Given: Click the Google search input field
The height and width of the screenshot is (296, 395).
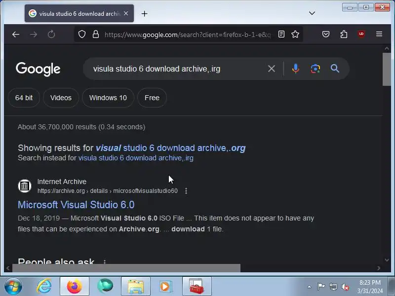Looking at the screenshot, I should (x=176, y=69).
